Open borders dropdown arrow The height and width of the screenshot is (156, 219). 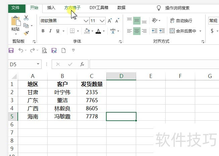click(x=78, y=31)
